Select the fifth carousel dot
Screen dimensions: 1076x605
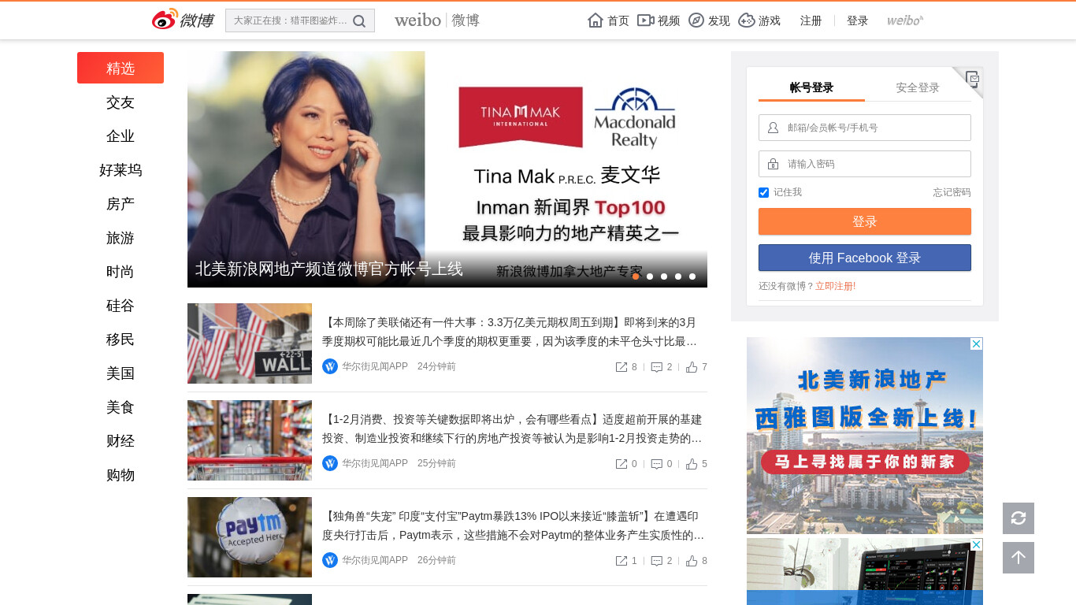tap(692, 277)
